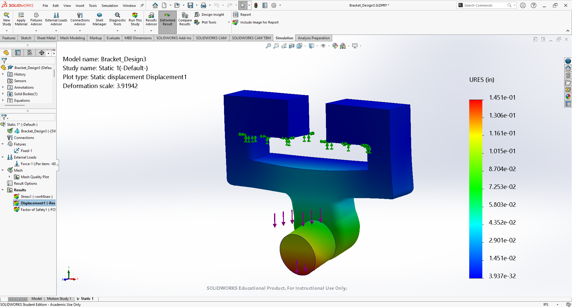The image size is (572, 307).
Task: Open the ConfigurationManager tab icon
Action: (x=30, y=53)
